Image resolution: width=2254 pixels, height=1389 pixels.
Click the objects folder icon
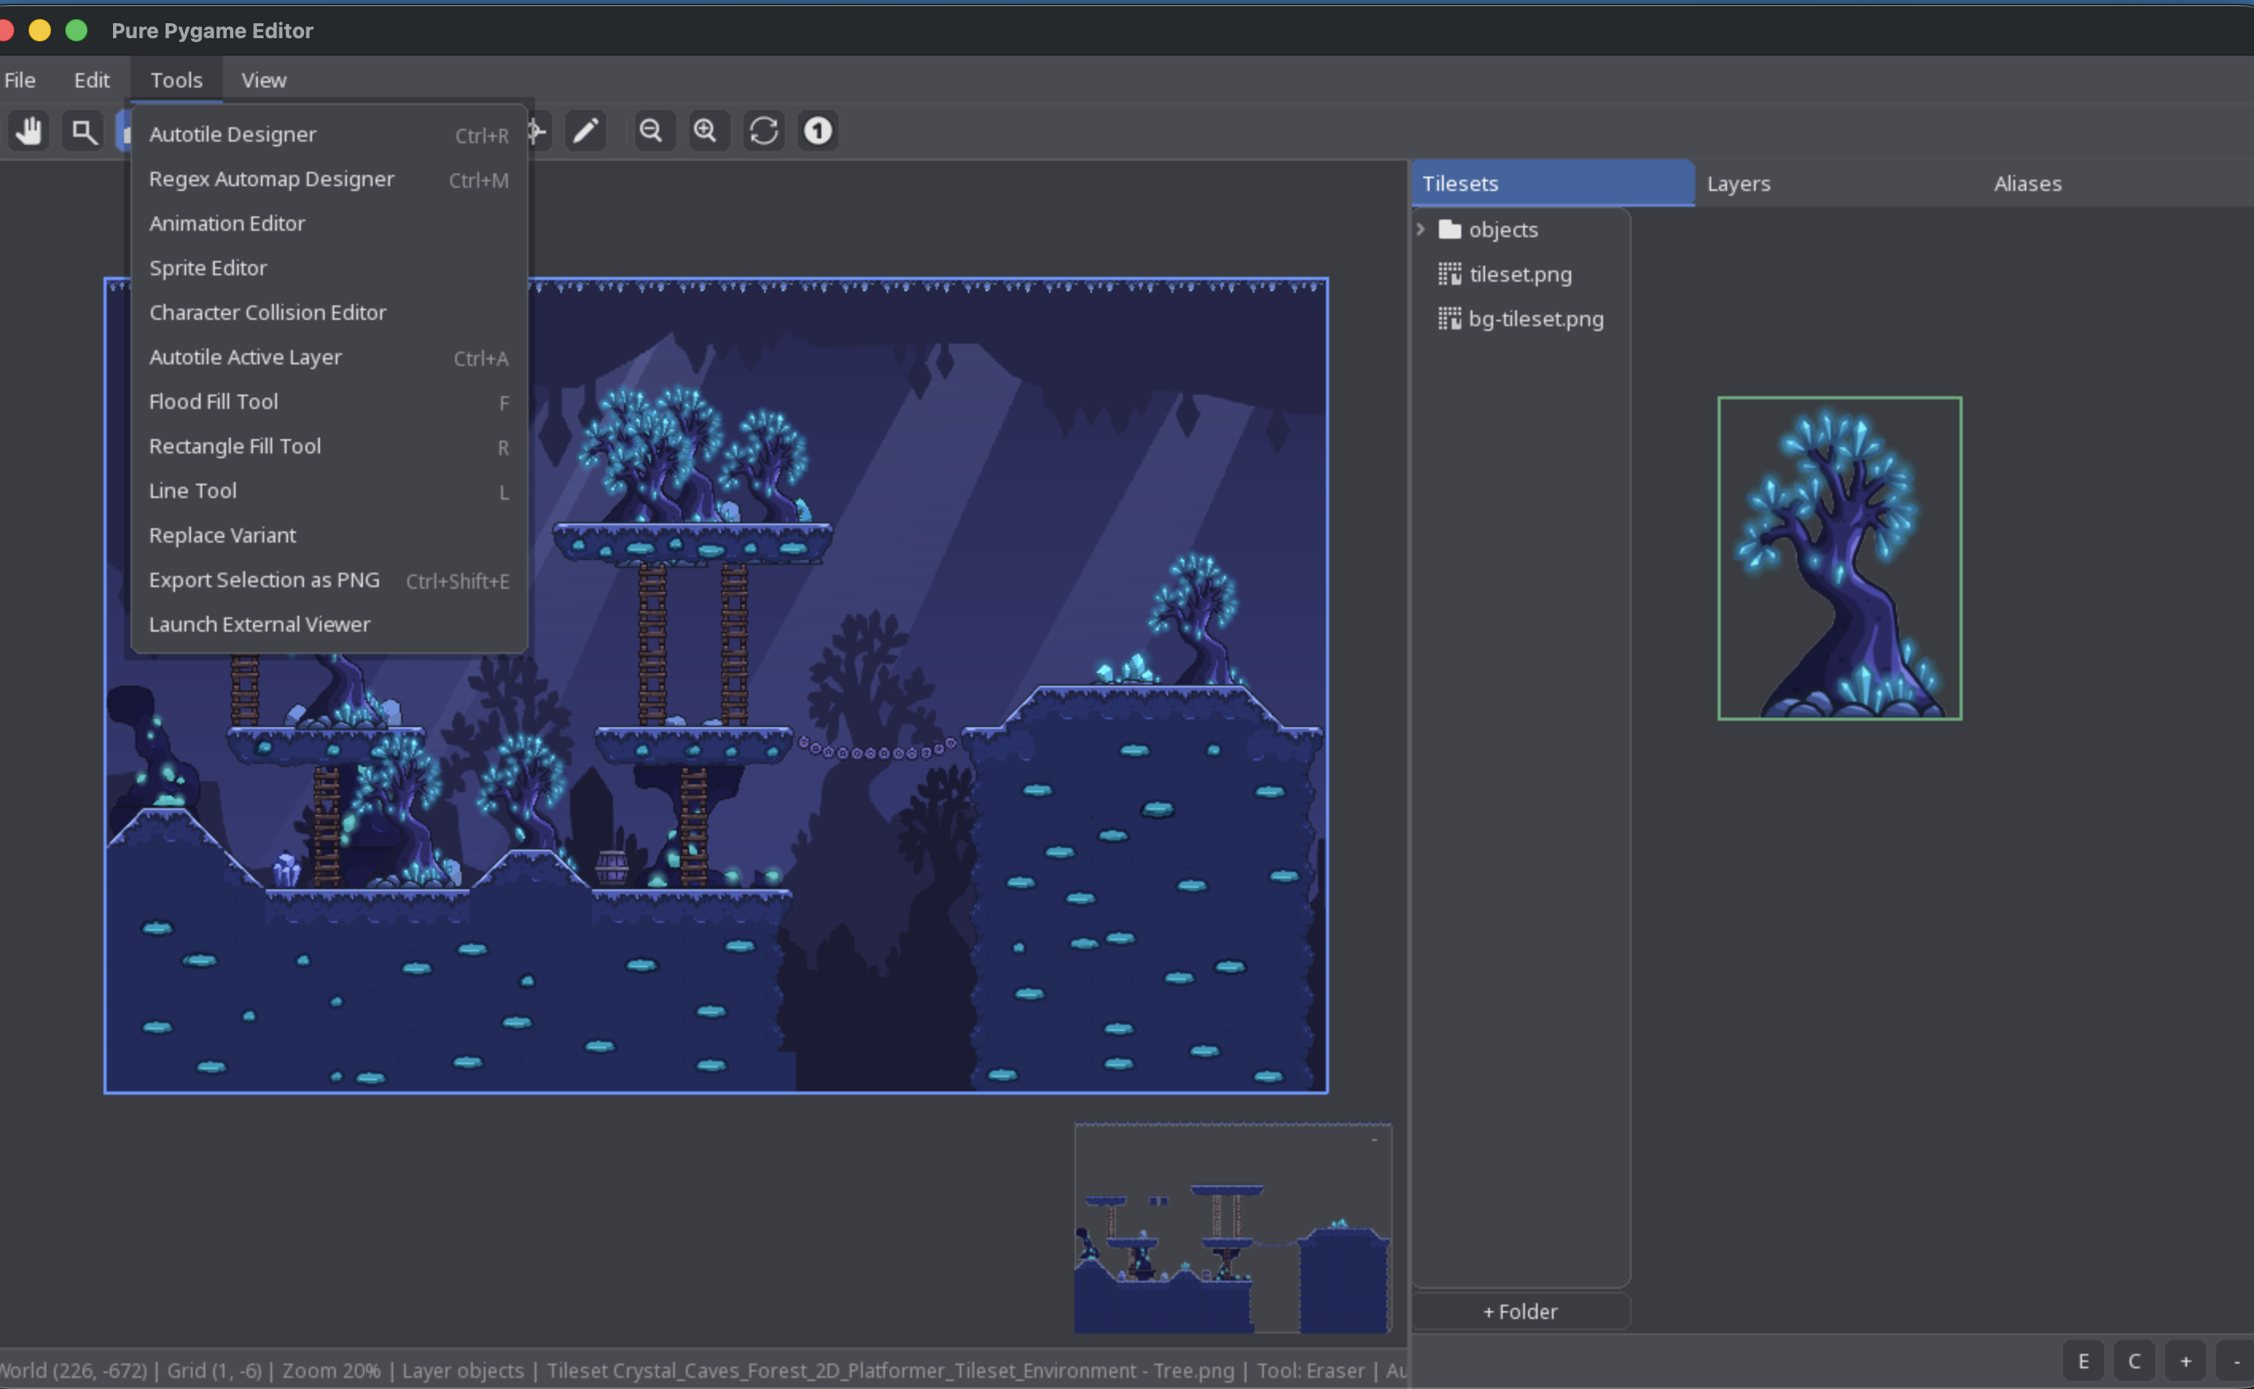(1449, 230)
